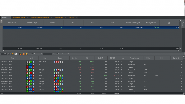Sort hands by Net Won column
Viewport: 185px width, 104px height.
[75, 58]
